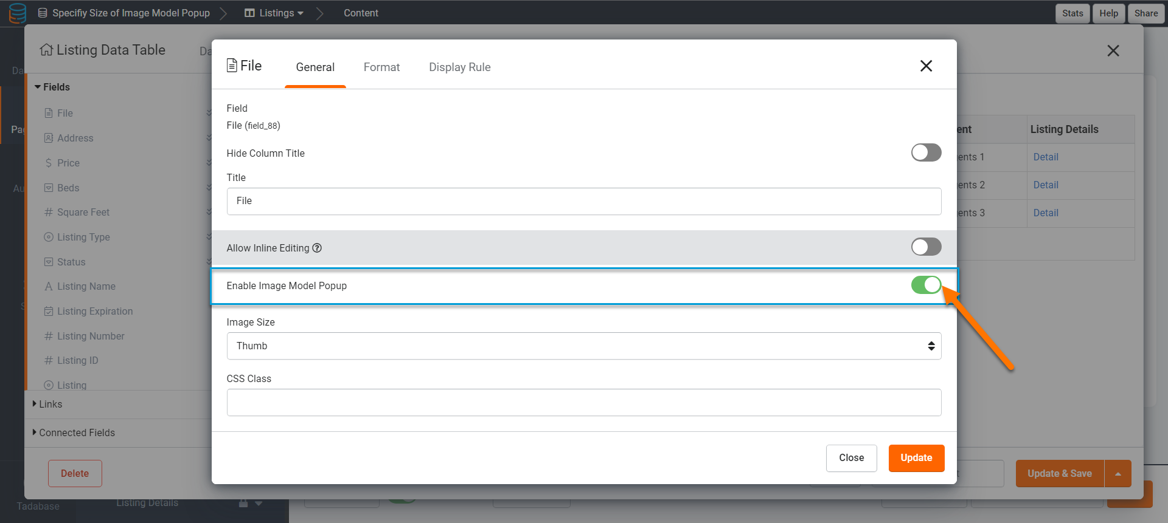Click the Address field icon in Fields list
This screenshot has height=523, width=1168.
[x=49, y=138]
